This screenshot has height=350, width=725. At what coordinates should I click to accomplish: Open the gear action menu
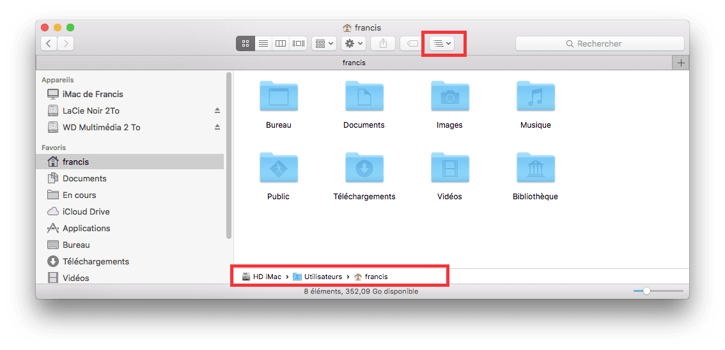354,43
